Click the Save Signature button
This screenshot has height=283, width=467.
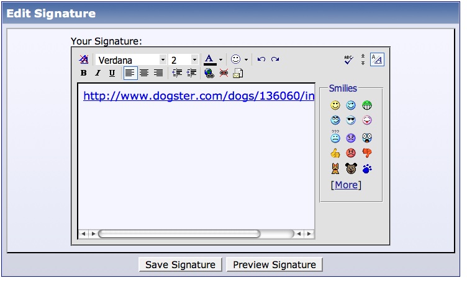180,264
